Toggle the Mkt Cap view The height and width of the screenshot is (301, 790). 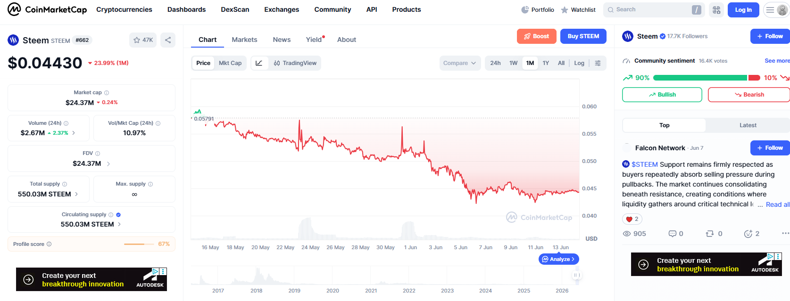(230, 63)
